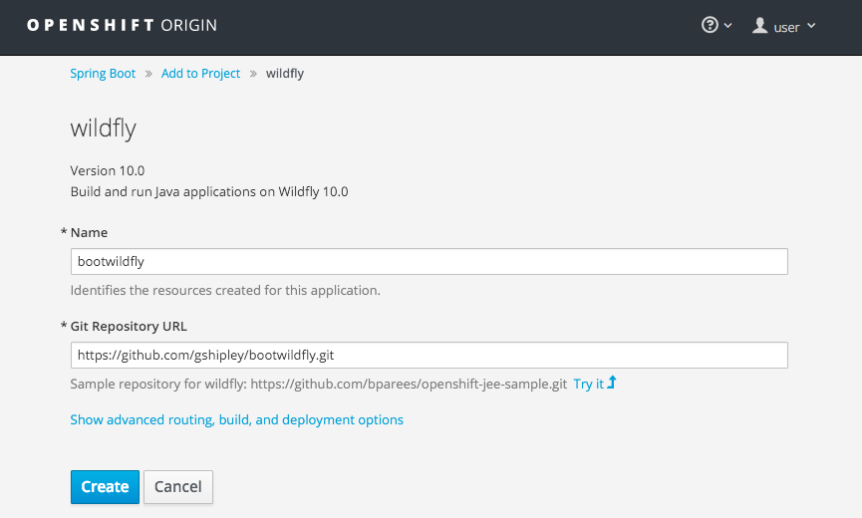The width and height of the screenshot is (862, 518).
Task: Focus the Name input field
Action: [x=429, y=261]
